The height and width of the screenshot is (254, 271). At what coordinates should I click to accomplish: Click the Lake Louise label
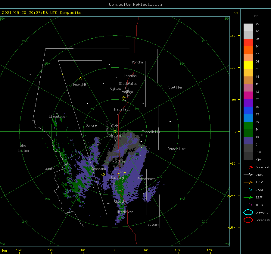23,148
